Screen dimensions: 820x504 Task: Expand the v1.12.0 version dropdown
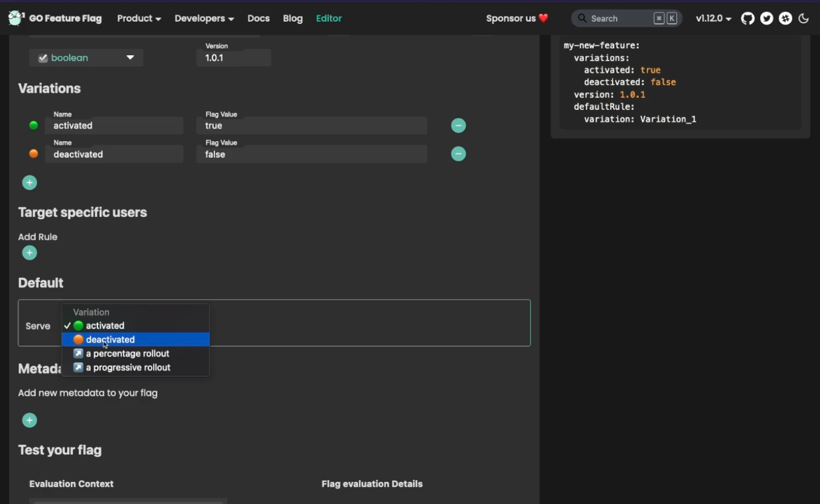tap(713, 19)
